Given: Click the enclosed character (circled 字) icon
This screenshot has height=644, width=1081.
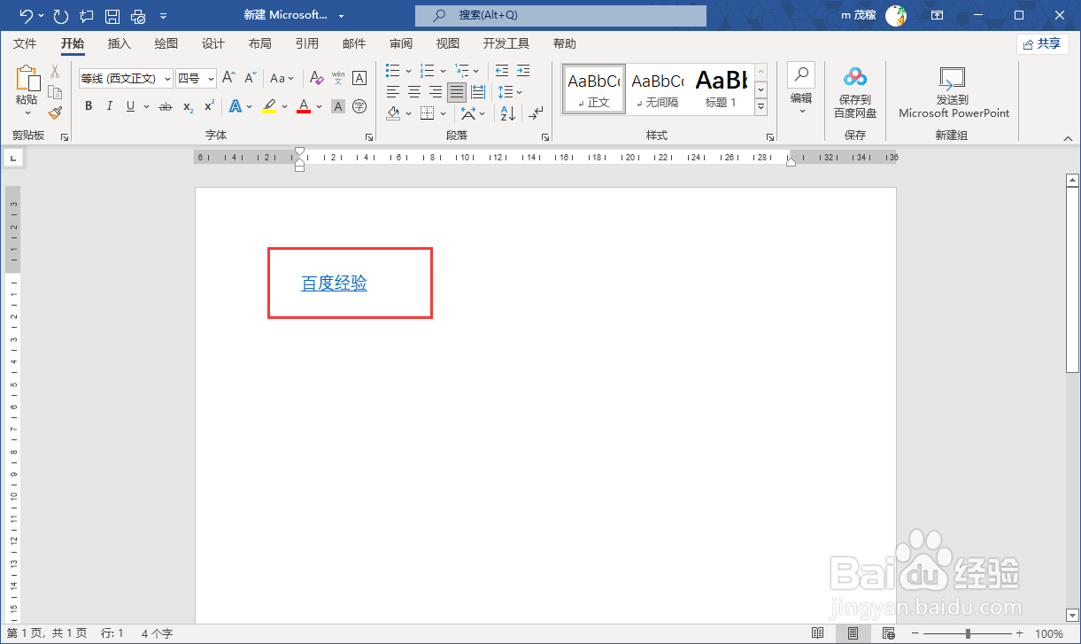Looking at the screenshot, I should click(x=359, y=106).
